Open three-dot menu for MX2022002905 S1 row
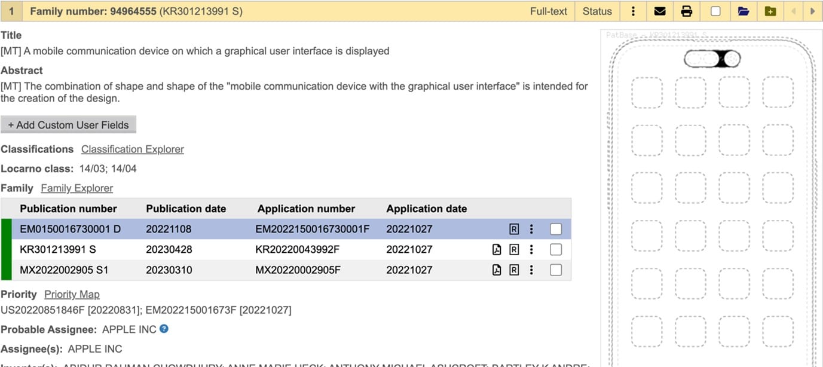Viewport: 823px width, 367px height. click(531, 270)
